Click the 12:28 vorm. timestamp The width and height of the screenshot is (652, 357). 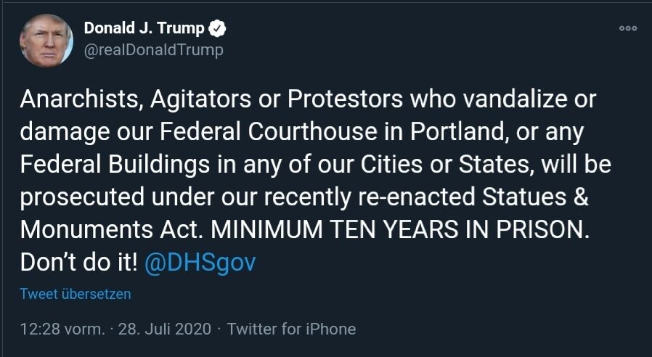pos(62,329)
